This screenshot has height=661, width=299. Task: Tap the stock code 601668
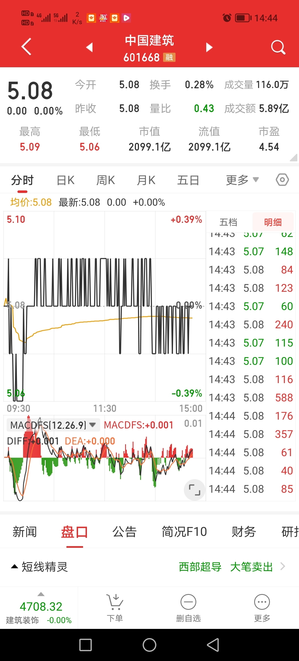click(x=141, y=57)
